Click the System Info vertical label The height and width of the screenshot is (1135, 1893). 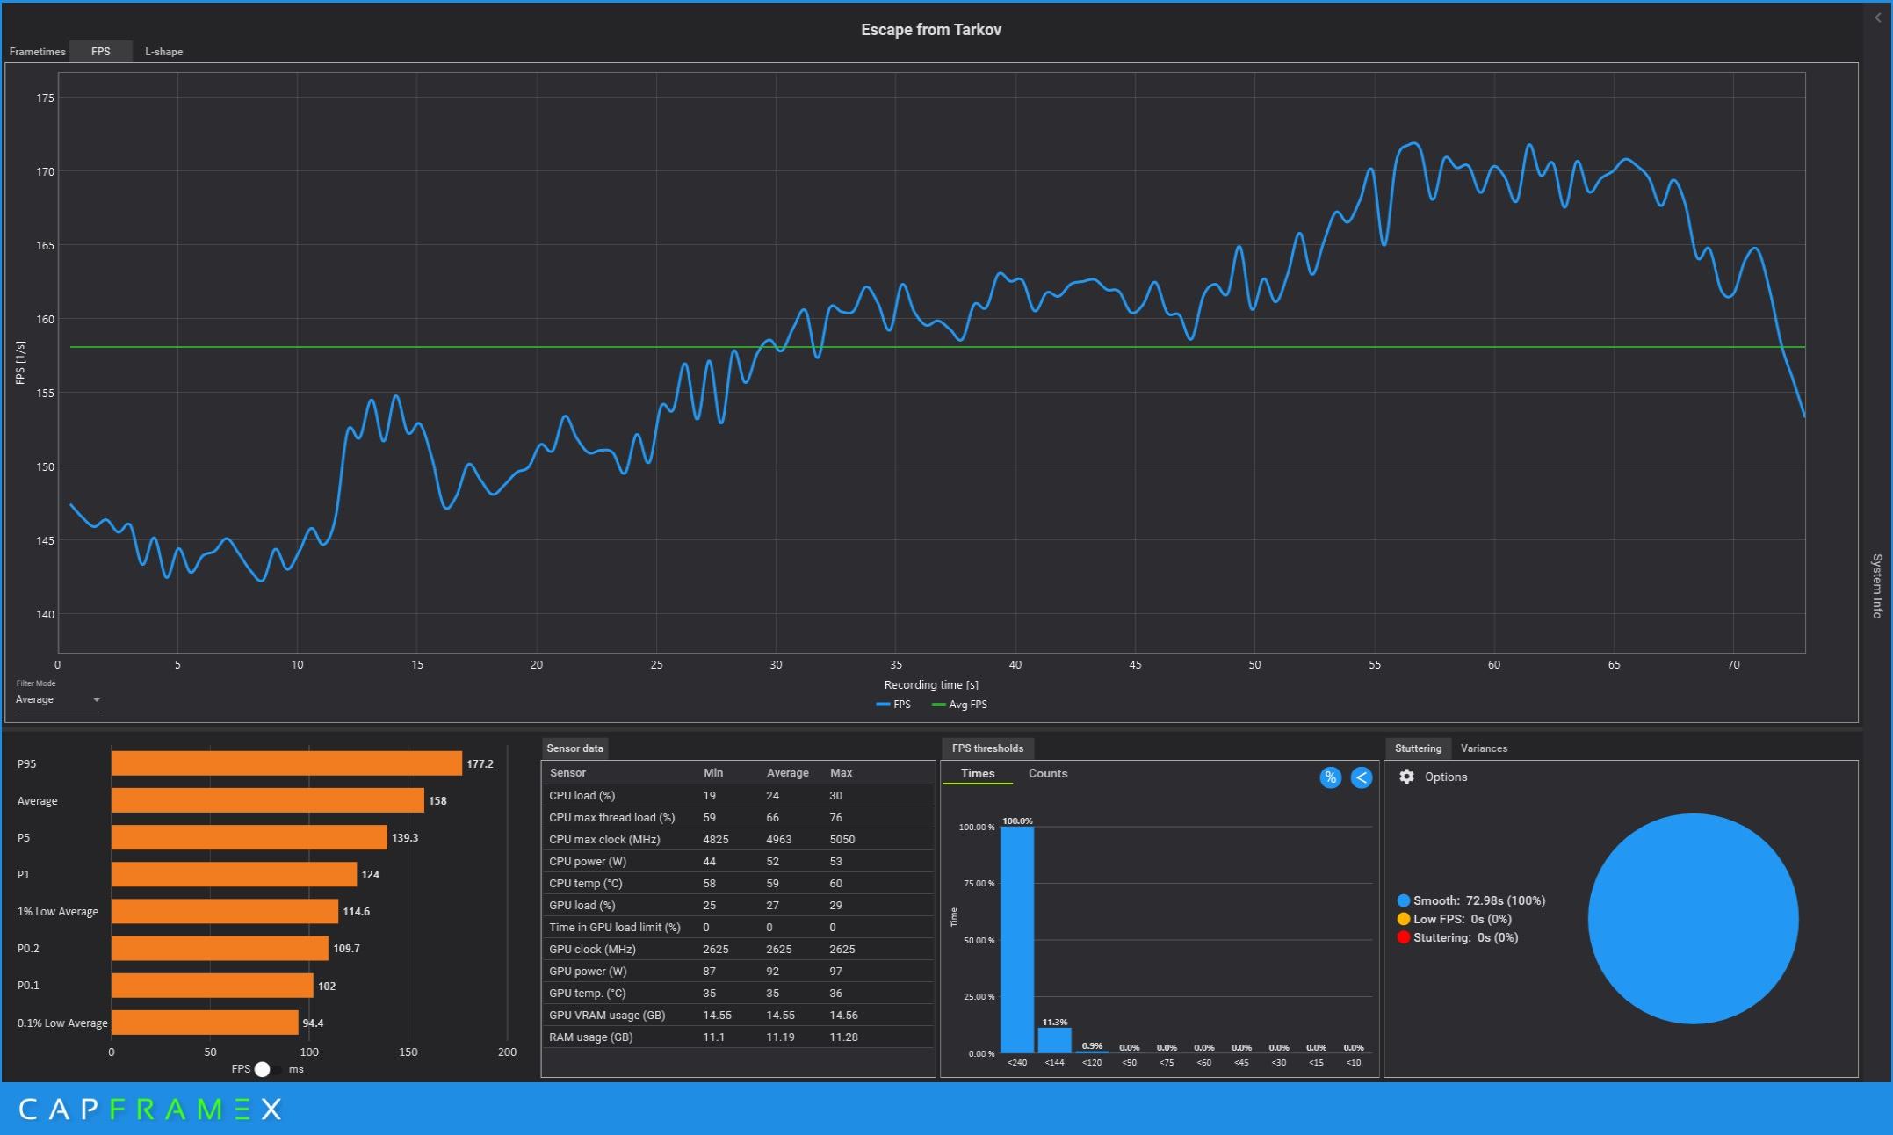1877,586
